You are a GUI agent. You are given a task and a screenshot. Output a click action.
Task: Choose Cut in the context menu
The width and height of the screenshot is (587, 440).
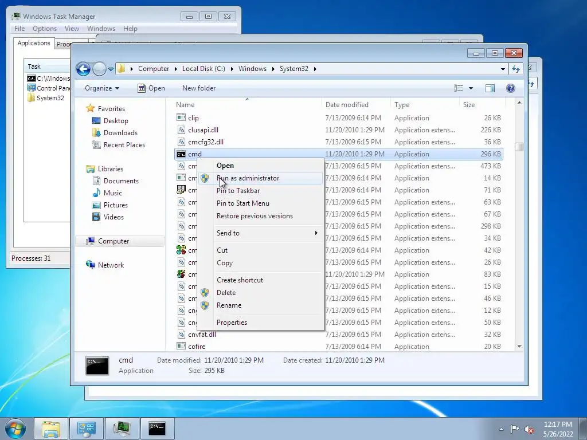[261, 250]
